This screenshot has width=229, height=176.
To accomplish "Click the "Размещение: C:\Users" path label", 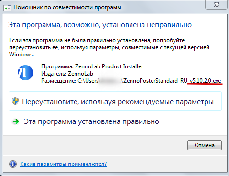I will 70,81.
